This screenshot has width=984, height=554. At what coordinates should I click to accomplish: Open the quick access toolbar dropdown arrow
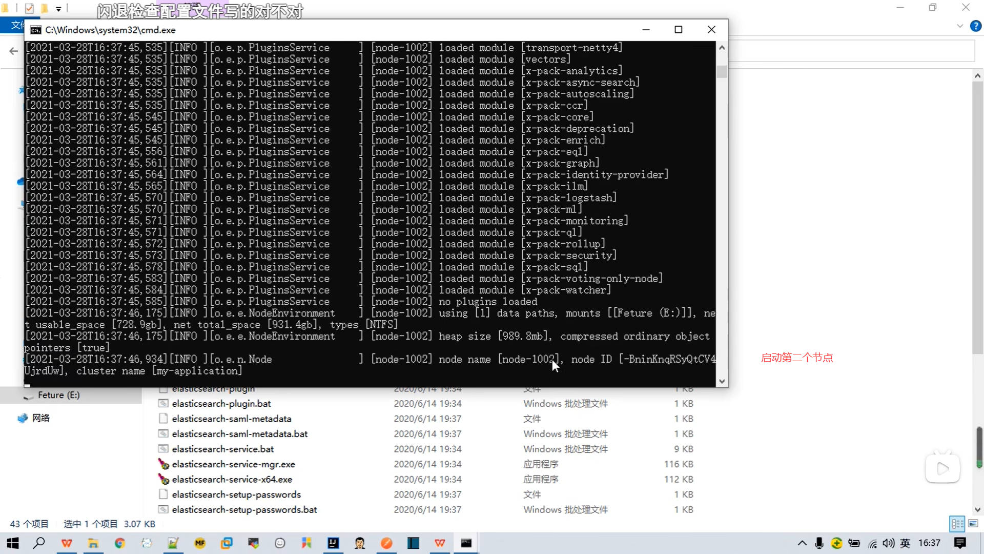[x=58, y=9]
